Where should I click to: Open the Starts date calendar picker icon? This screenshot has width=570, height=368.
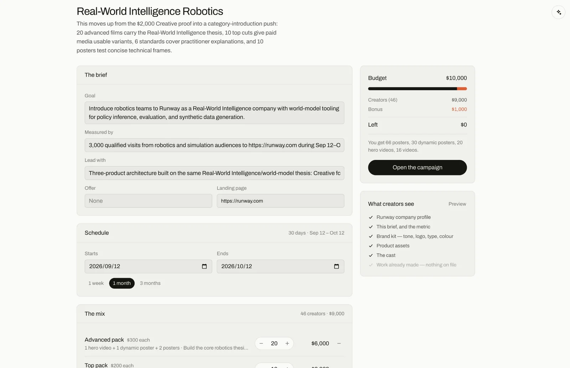[204, 266]
